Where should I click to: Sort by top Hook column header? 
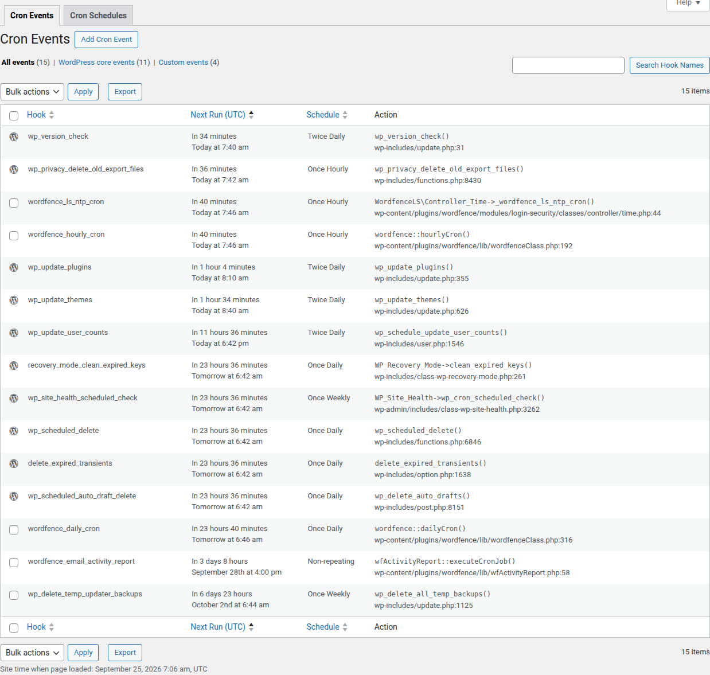(x=36, y=115)
